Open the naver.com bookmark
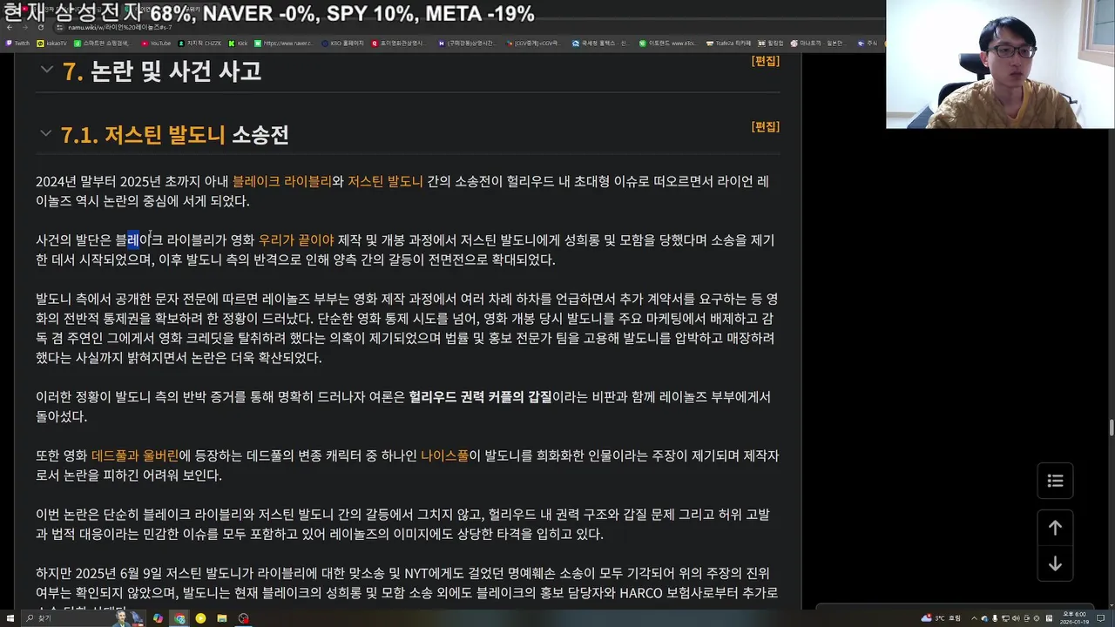 click(284, 43)
